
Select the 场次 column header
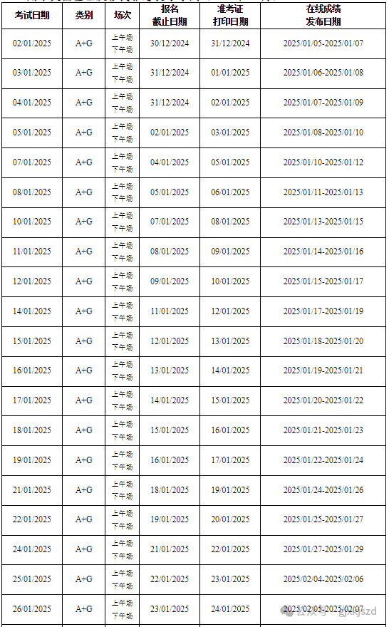tap(123, 15)
